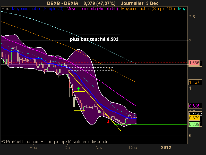This screenshot has width=206, height=155.
Task: Click the 'plus bas touché 0.502' annotation
Action: pos(94,38)
